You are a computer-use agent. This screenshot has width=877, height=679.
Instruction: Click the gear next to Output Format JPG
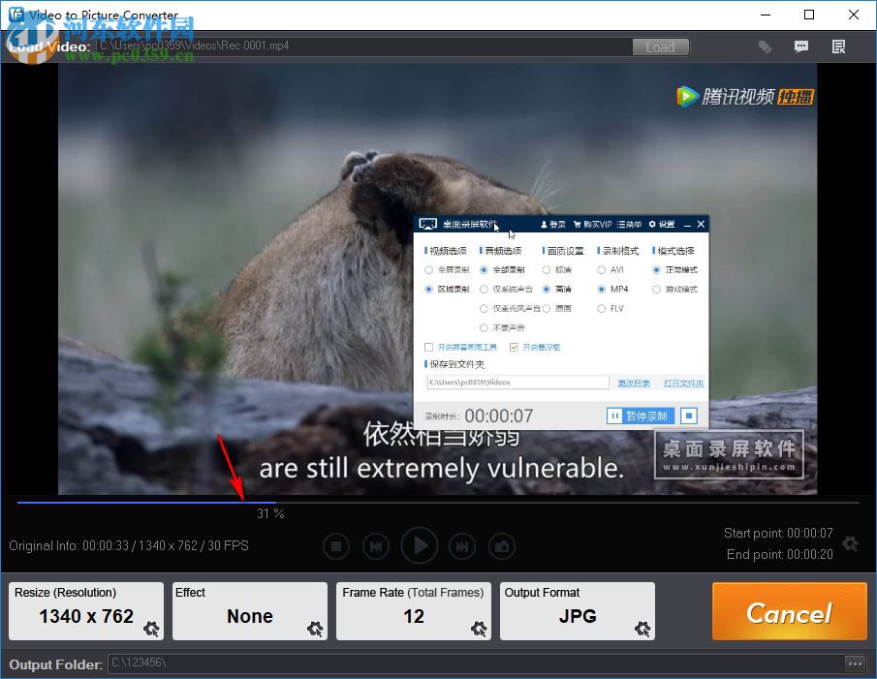(642, 630)
